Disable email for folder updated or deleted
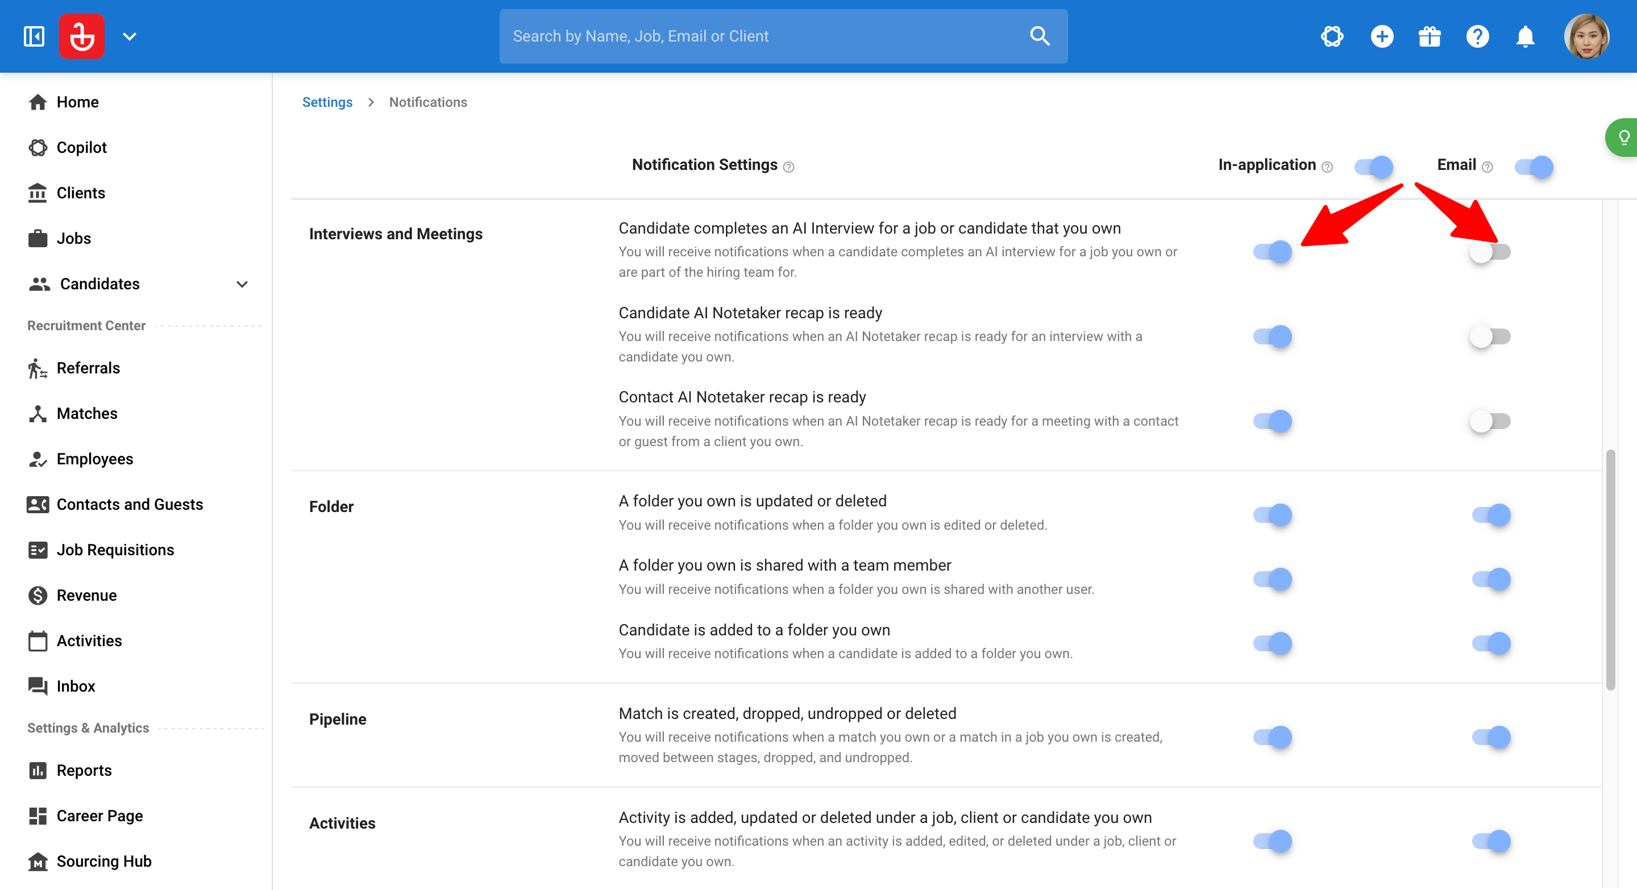Screen dimensions: 1637x890 click(x=1491, y=515)
